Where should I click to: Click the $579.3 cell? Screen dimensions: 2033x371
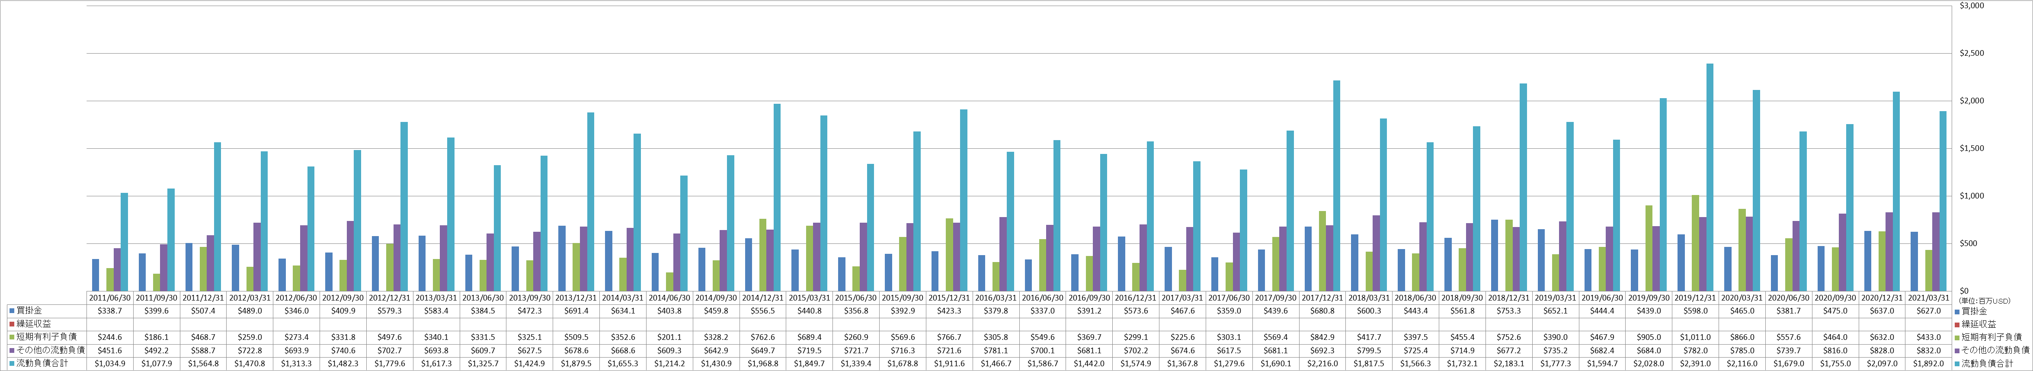tap(389, 312)
